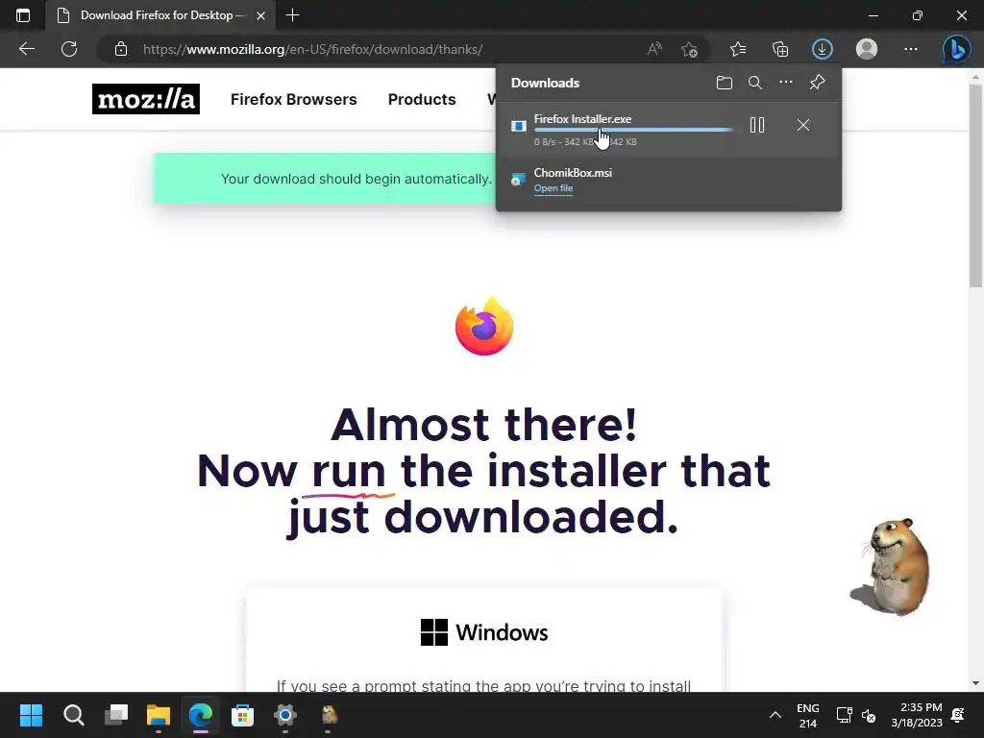Open file link for ChomikBox.msi

553,188
